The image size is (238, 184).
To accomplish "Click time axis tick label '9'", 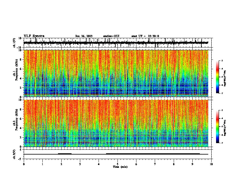I will coord(192,164).
